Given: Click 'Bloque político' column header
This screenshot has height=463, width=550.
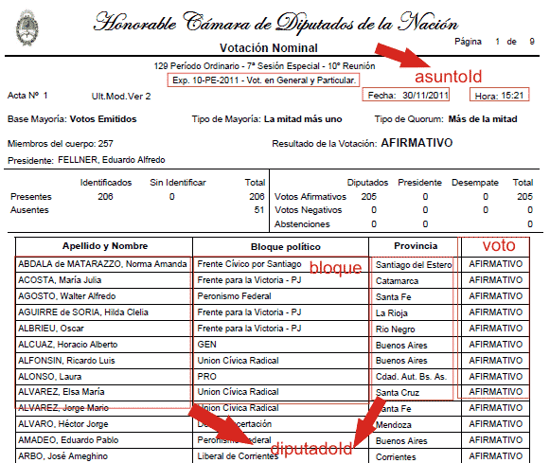Looking at the screenshot, I should point(286,247).
